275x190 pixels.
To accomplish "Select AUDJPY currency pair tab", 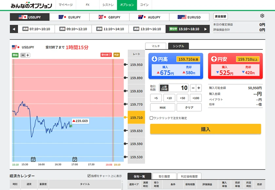I will pos(149,17).
